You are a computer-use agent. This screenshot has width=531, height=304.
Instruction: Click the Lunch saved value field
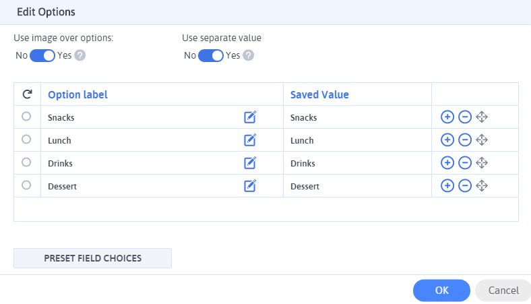point(357,140)
